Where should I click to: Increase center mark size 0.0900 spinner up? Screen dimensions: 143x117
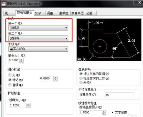coord(55,78)
